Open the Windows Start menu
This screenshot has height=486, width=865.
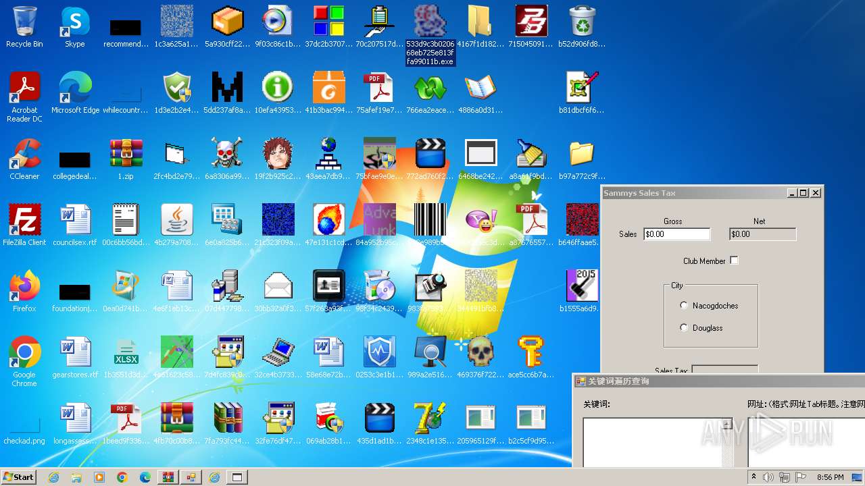(19, 477)
